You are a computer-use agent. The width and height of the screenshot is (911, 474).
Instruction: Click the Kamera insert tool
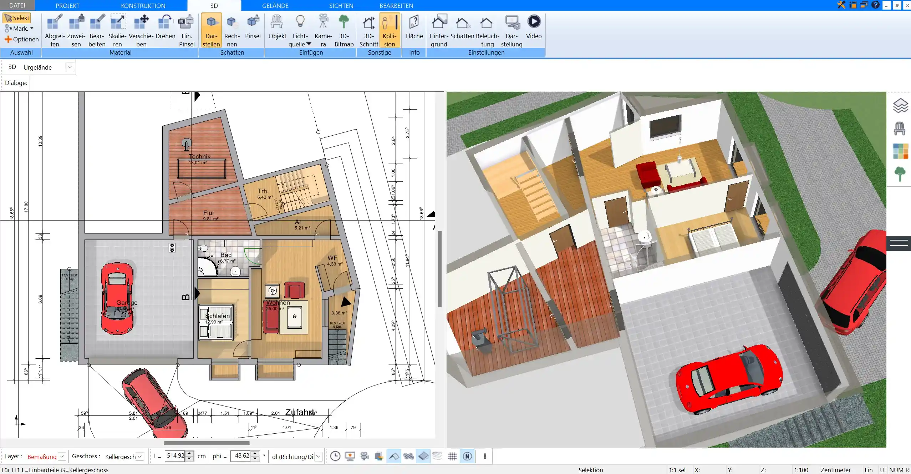pyautogui.click(x=323, y=30)
